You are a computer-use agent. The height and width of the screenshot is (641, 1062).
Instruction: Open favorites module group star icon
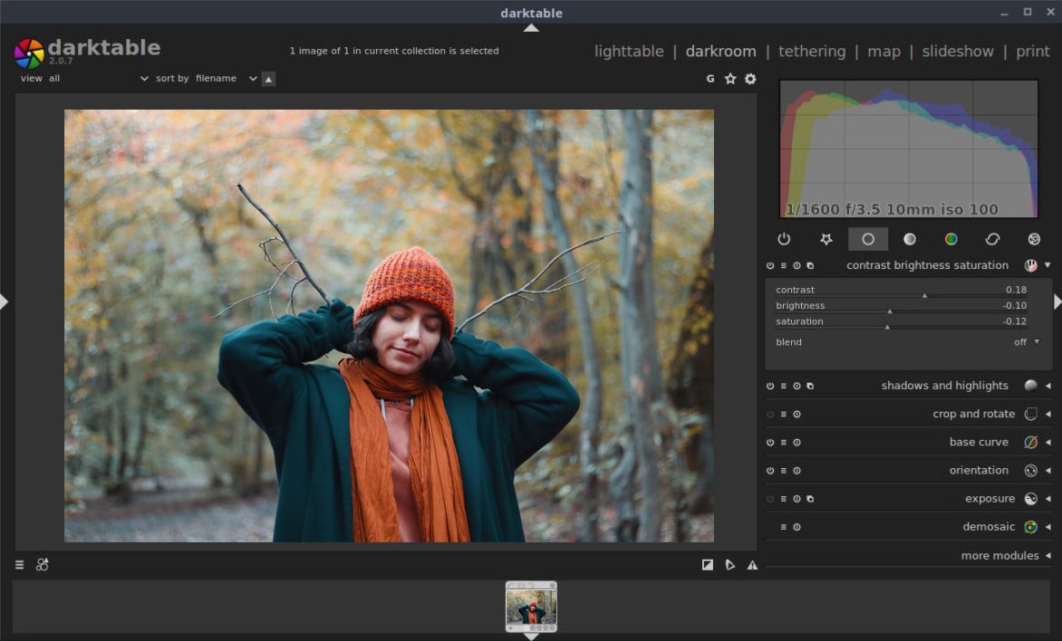pos(825,239)
